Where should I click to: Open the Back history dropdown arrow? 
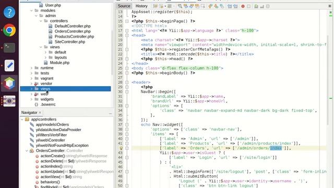click(165, 6)
